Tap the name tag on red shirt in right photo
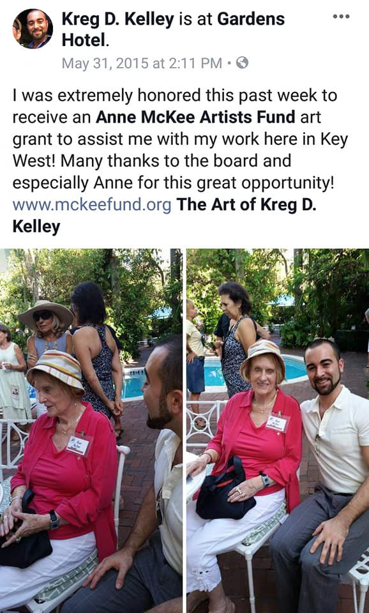Image resolution: width=369 pixels, height=613 pixels. pos(277,423)
